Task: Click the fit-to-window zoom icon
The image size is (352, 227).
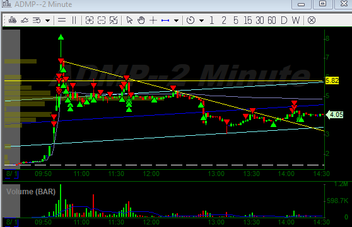Action: coord(114,20)
